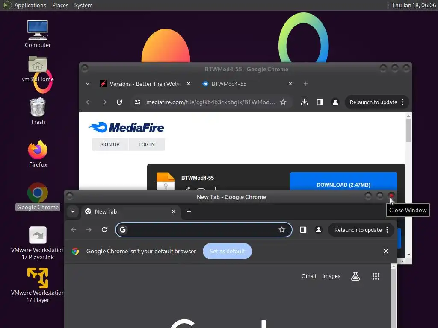Close the New Tab tab
The height and width of the screenshot is (328, 438).
tap(174, 211)
